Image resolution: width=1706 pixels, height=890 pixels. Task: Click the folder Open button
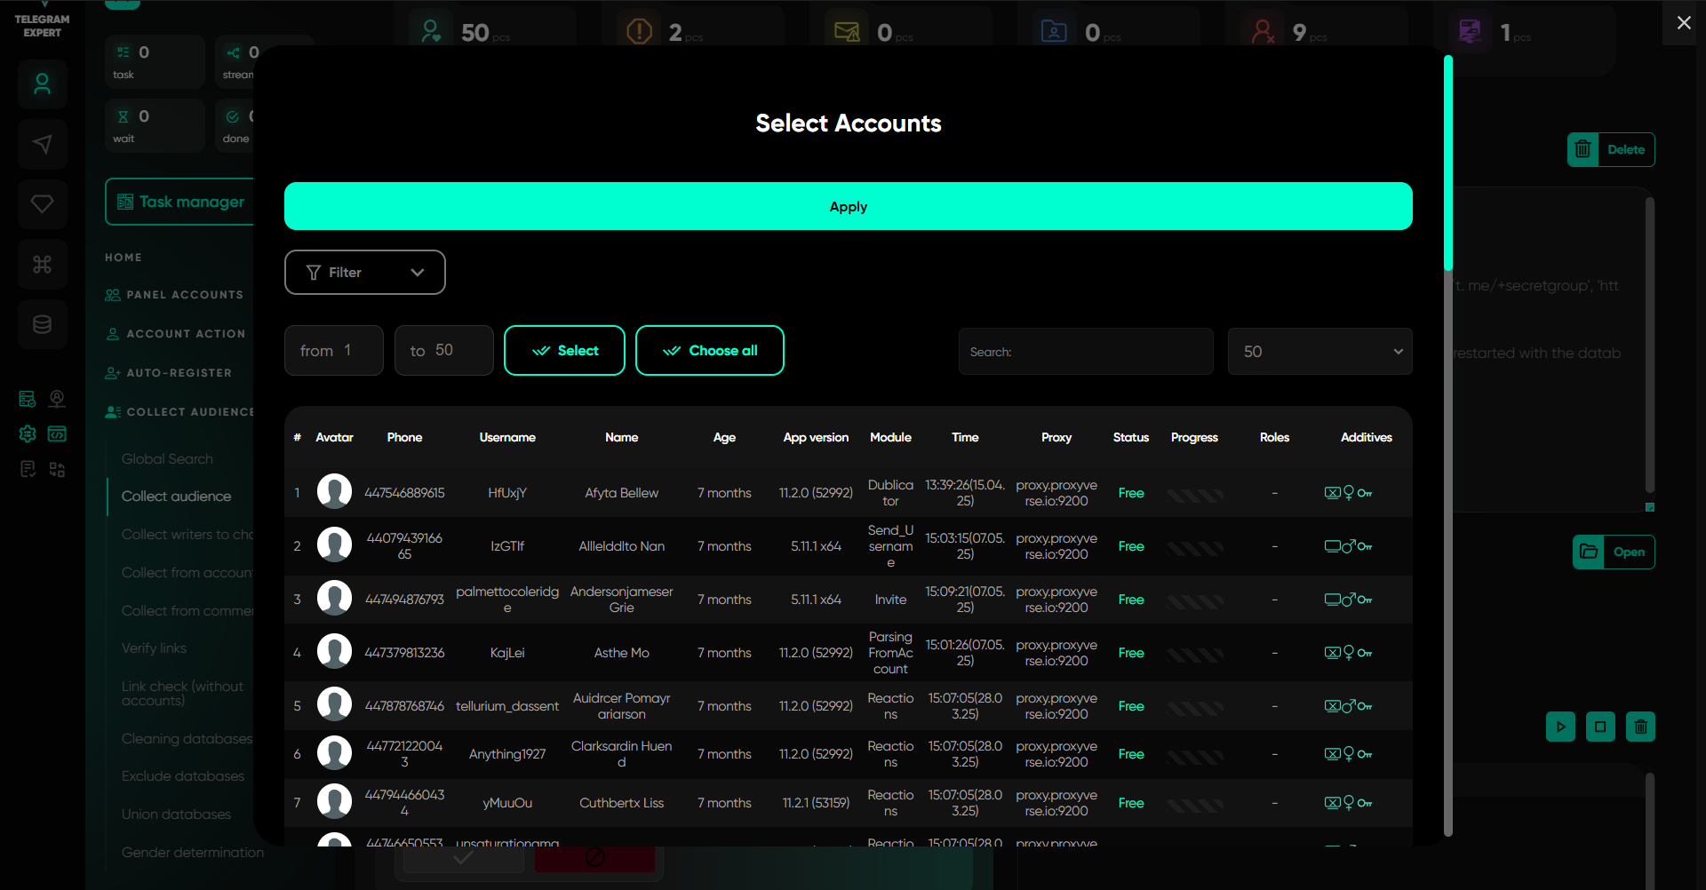click(x=1613, y=552)
